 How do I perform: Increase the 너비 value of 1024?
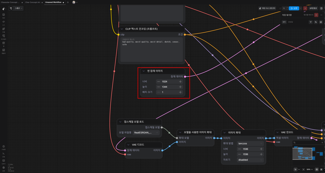pyautogui.click(x=180, y=82)
